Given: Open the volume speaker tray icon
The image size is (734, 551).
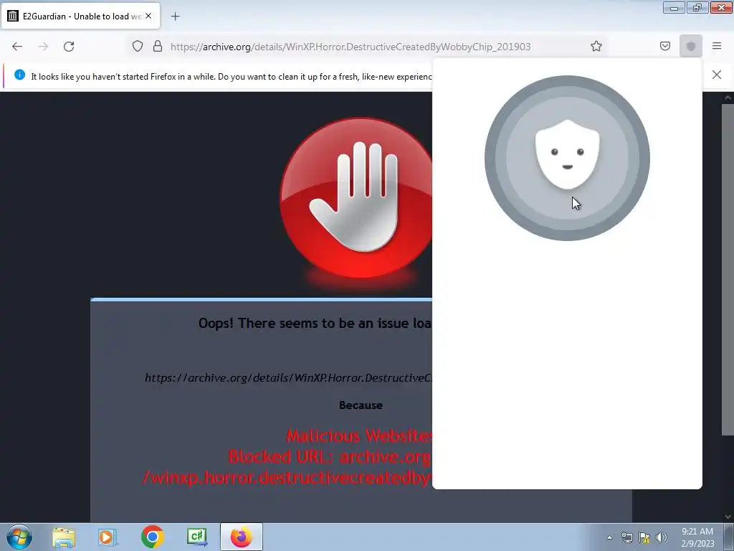Looking at the screenshot, I should point(662,537).
